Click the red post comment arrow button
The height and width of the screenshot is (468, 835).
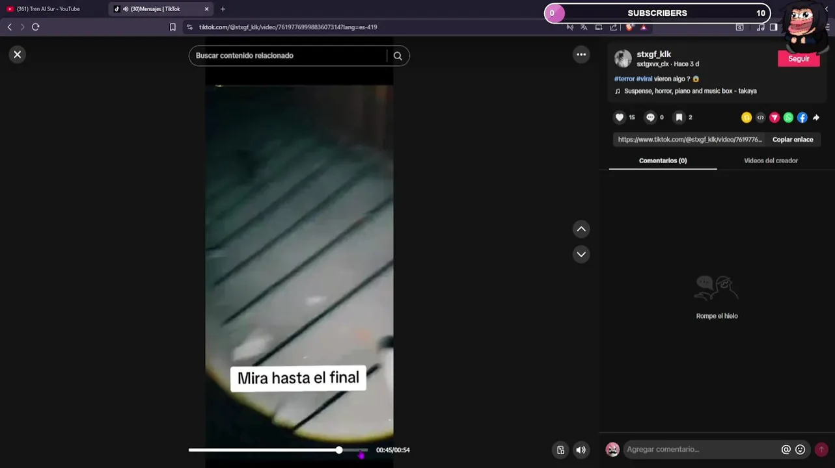click(x=821, y=449)
